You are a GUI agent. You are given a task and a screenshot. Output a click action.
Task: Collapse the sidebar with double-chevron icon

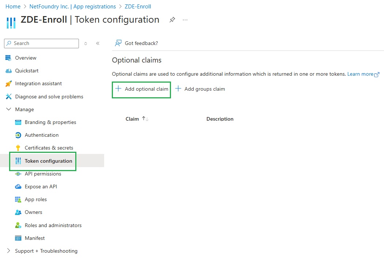click(98, 44)
